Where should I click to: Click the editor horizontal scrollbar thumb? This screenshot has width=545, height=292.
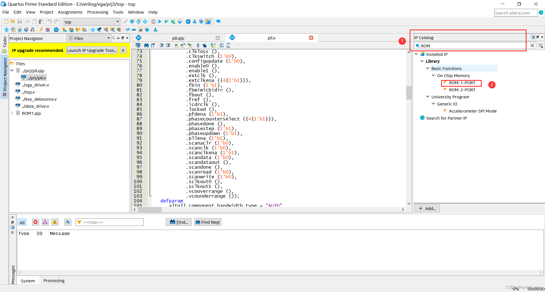(x=150, y=210)
